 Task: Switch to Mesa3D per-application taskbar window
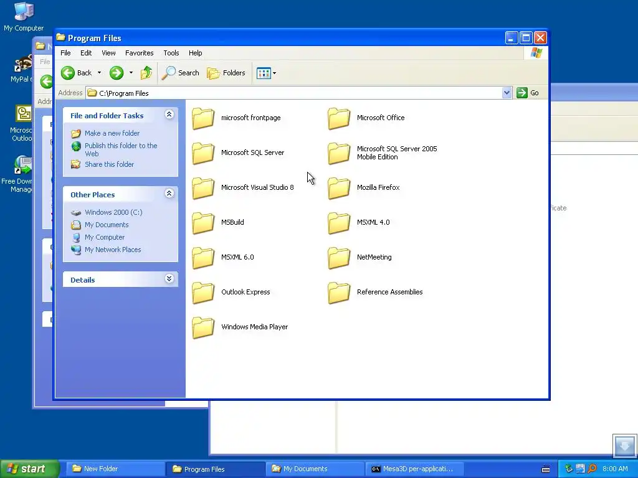414,469
